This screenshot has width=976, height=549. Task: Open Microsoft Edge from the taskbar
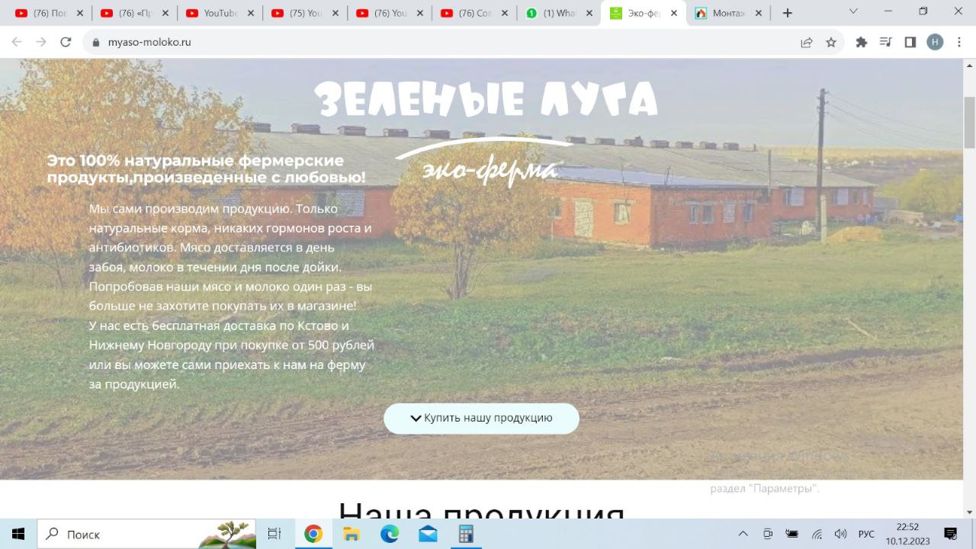[x=390, y=534]
